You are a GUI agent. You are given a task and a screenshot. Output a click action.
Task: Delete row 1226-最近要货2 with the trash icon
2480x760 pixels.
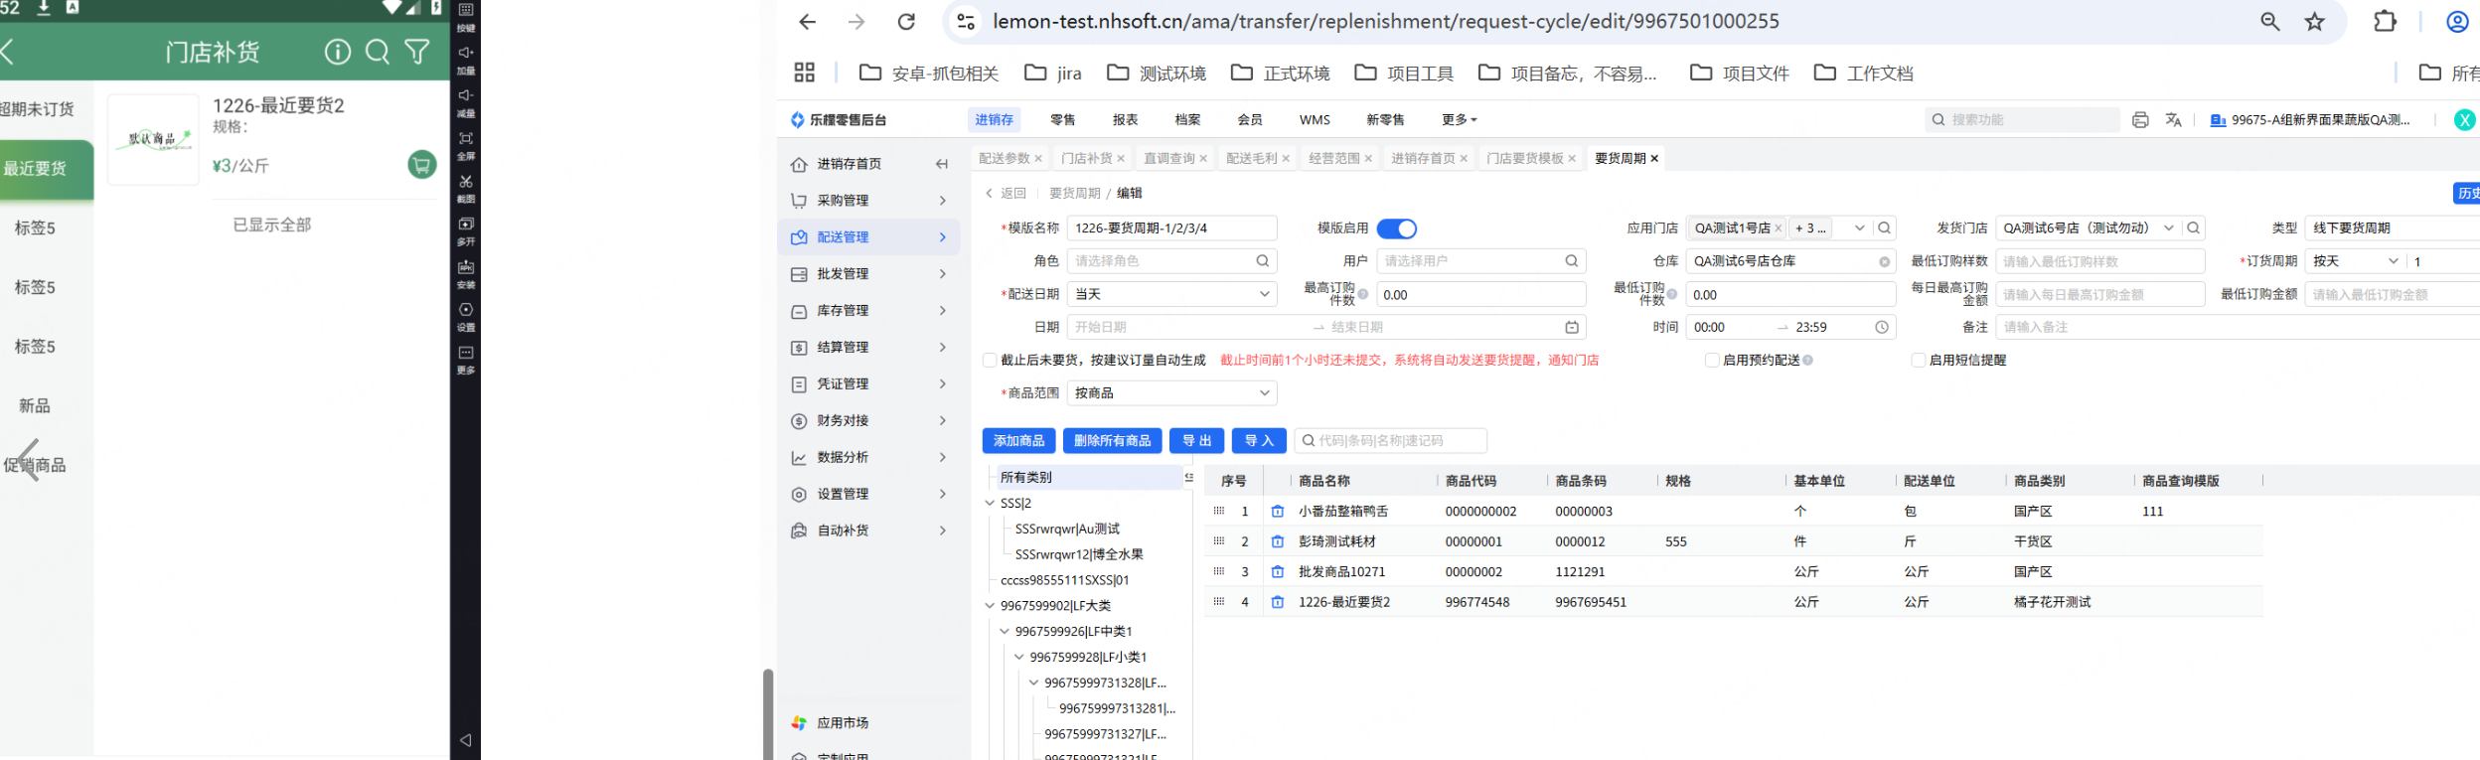[1278, 602]
